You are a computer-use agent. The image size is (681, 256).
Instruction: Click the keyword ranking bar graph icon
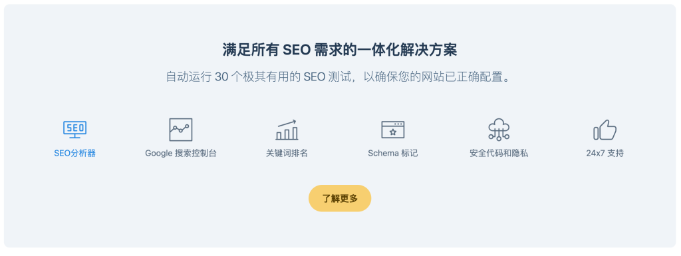click(x=287, y=130)
